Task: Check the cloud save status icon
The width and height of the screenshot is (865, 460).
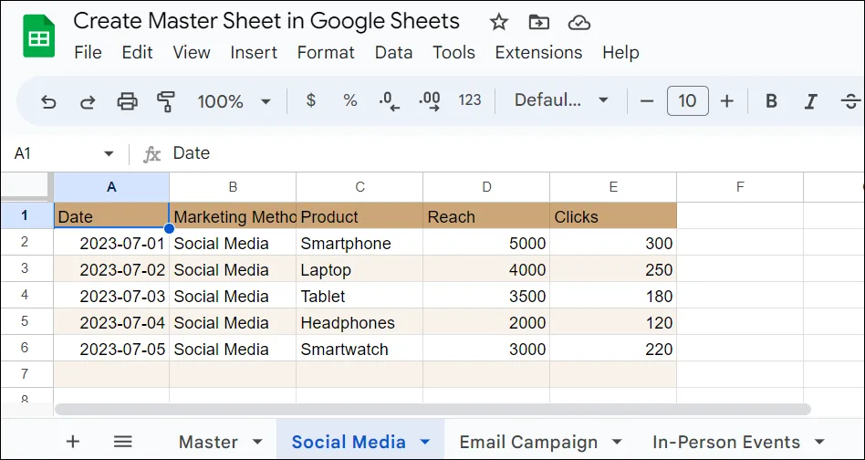Action: 578,22
